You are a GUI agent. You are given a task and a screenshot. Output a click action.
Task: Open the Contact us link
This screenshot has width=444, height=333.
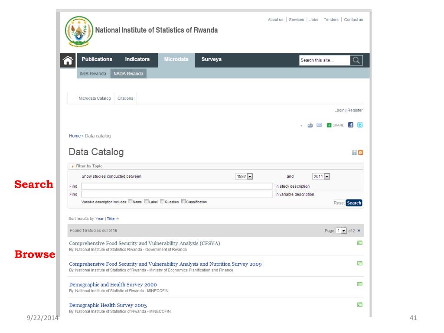click(353, 20)
